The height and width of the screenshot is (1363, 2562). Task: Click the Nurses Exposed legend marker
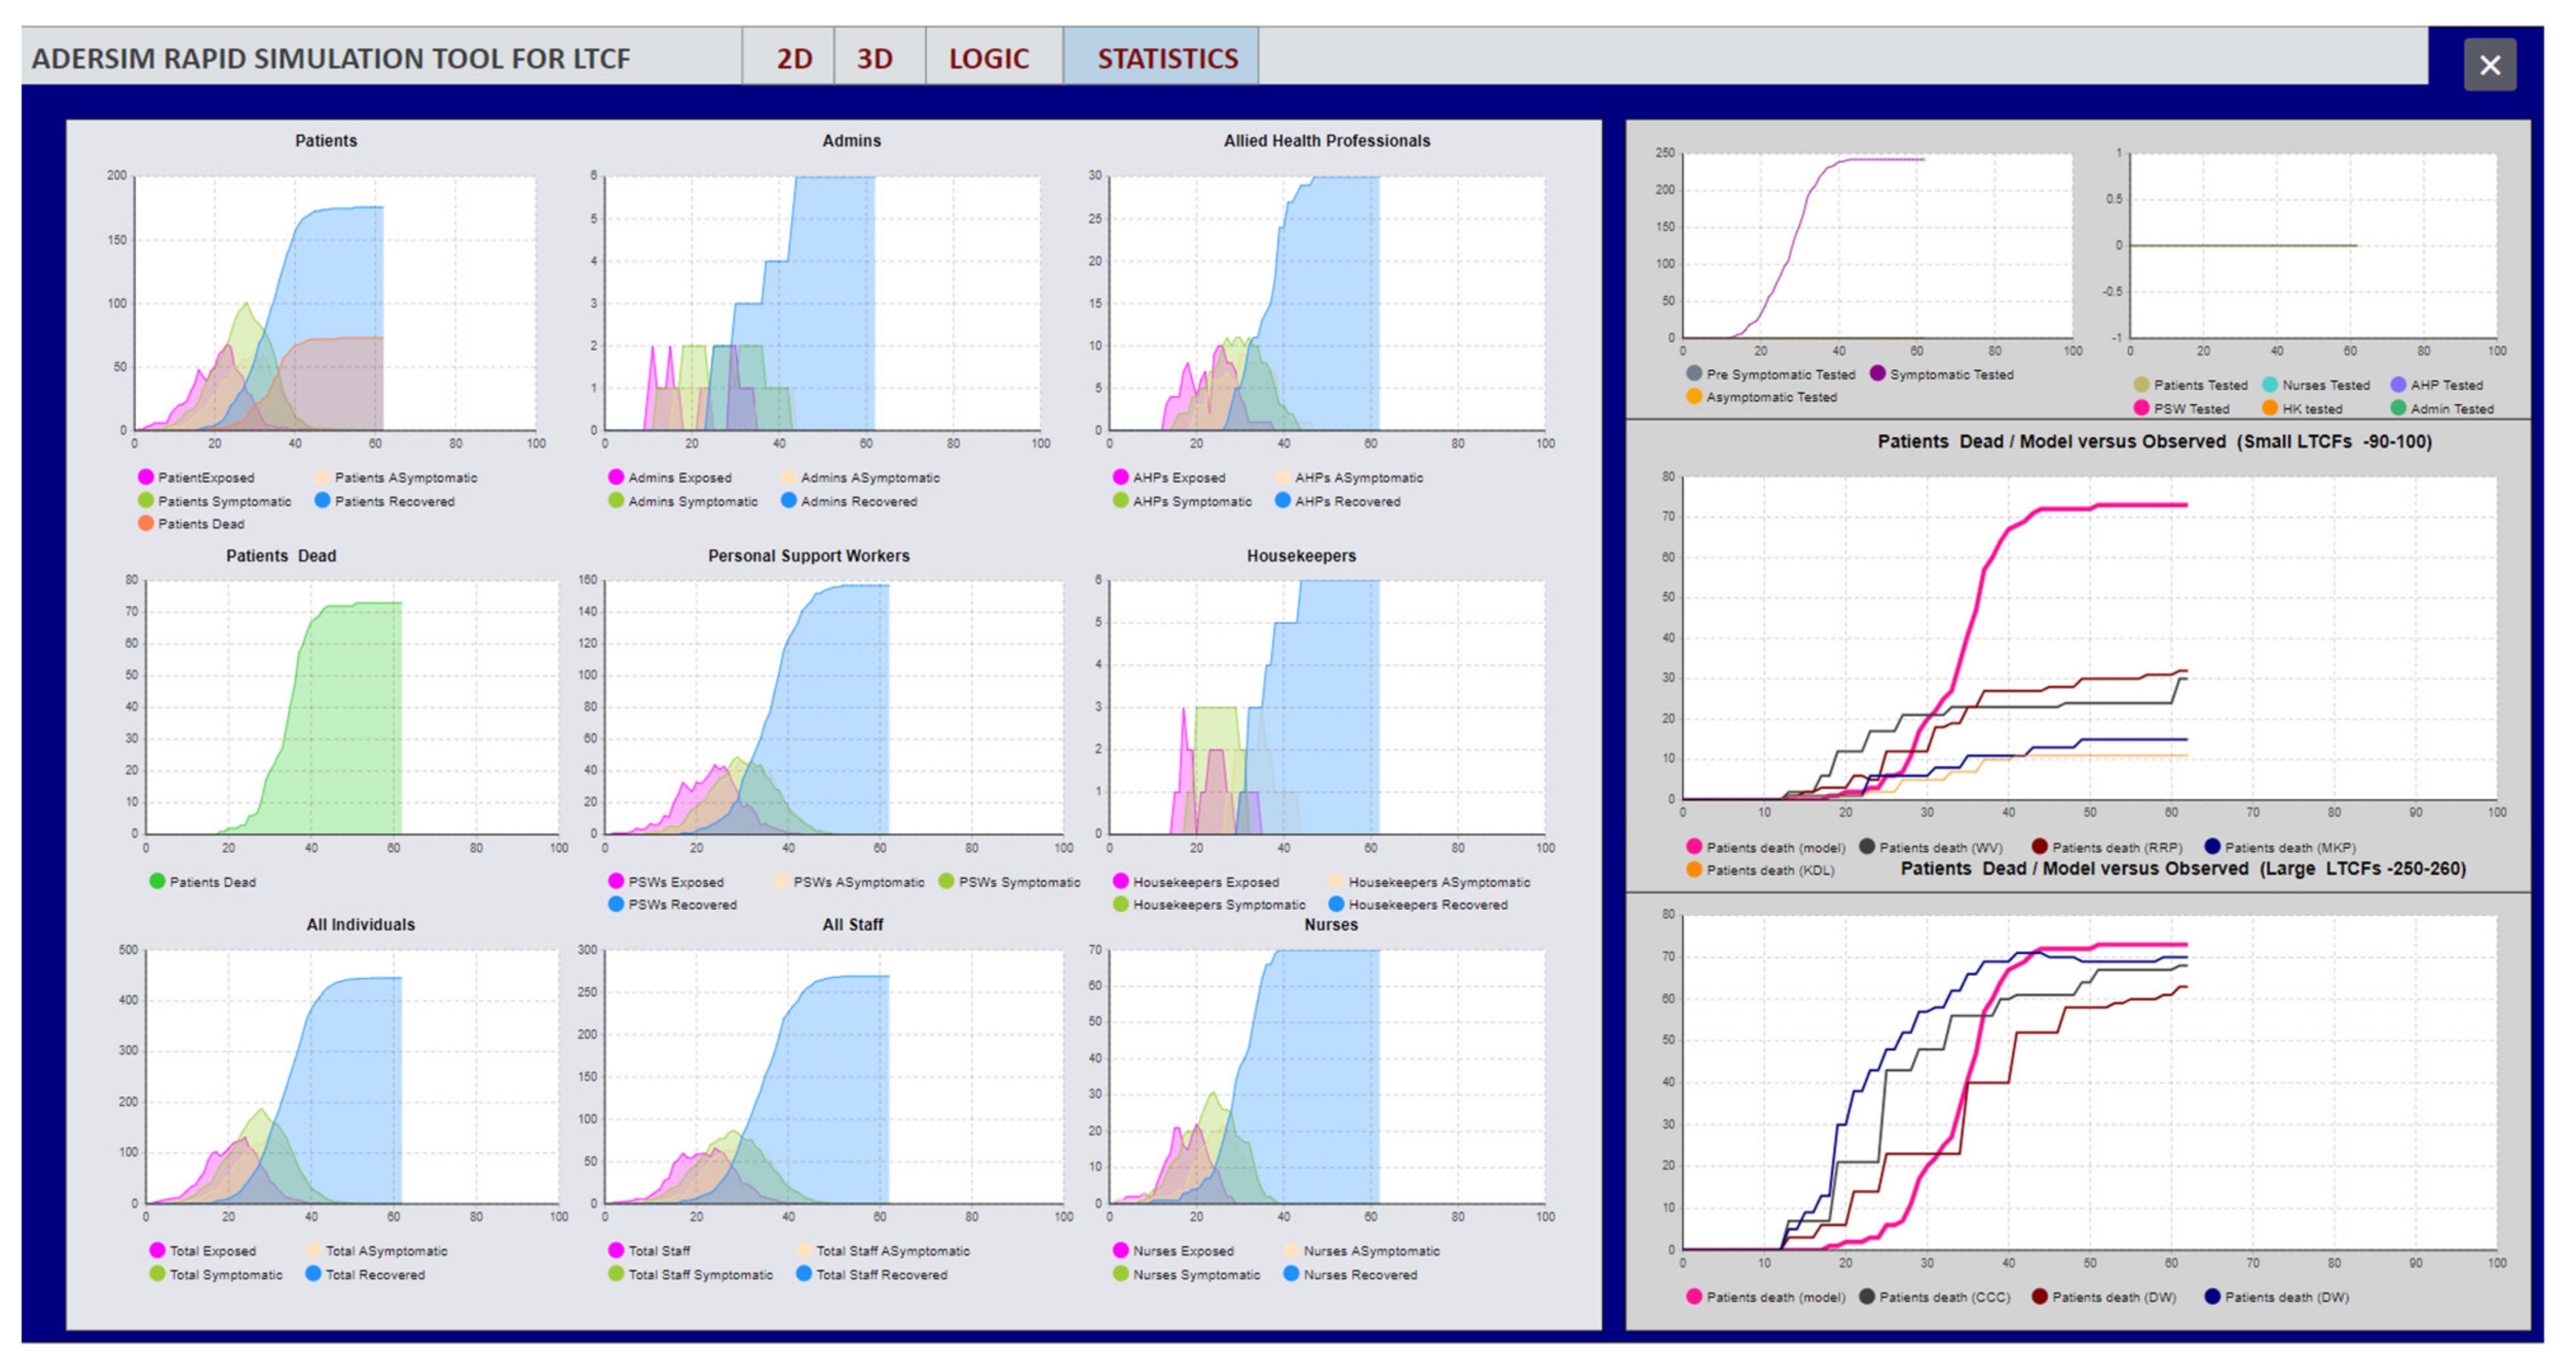click(x=1121, y=1251)
